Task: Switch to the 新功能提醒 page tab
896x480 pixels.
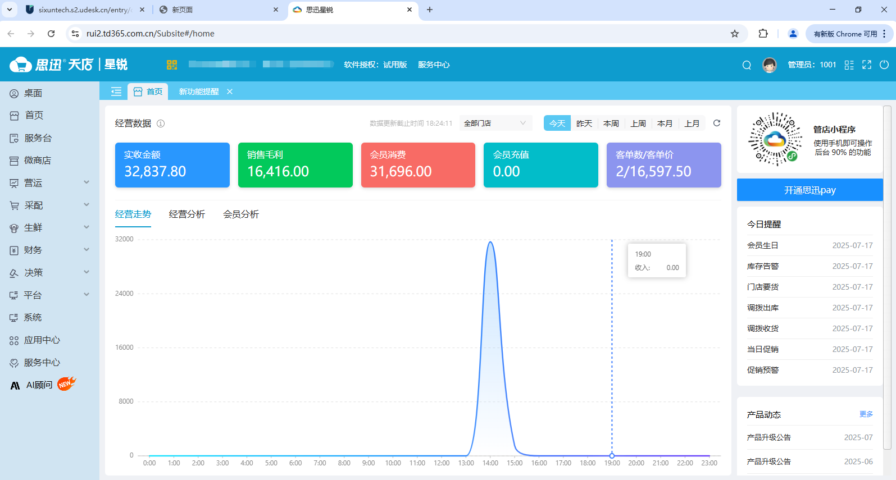Action: [x=199, y=92]
